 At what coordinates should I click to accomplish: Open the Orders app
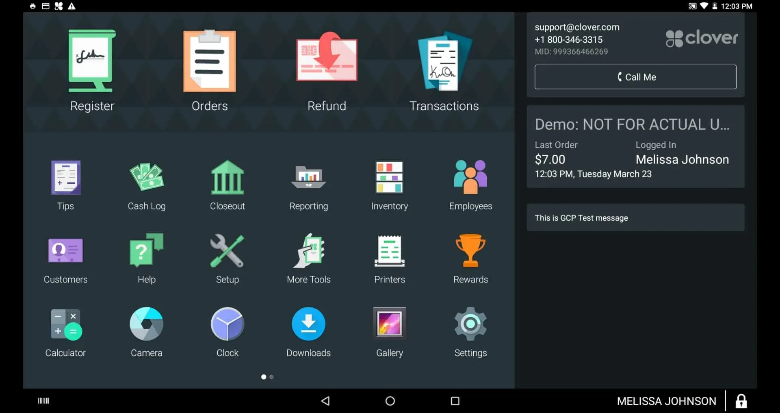pos(210,71)
